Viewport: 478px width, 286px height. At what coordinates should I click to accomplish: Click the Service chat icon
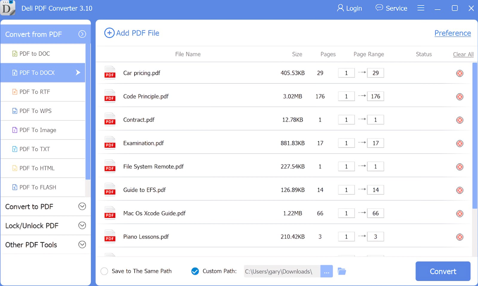click(379, 8)
